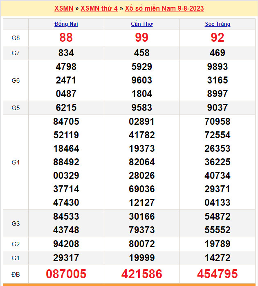Screen dimensions: 258x286
Task: Click G5 result 9583
Action: pos(141,108)
